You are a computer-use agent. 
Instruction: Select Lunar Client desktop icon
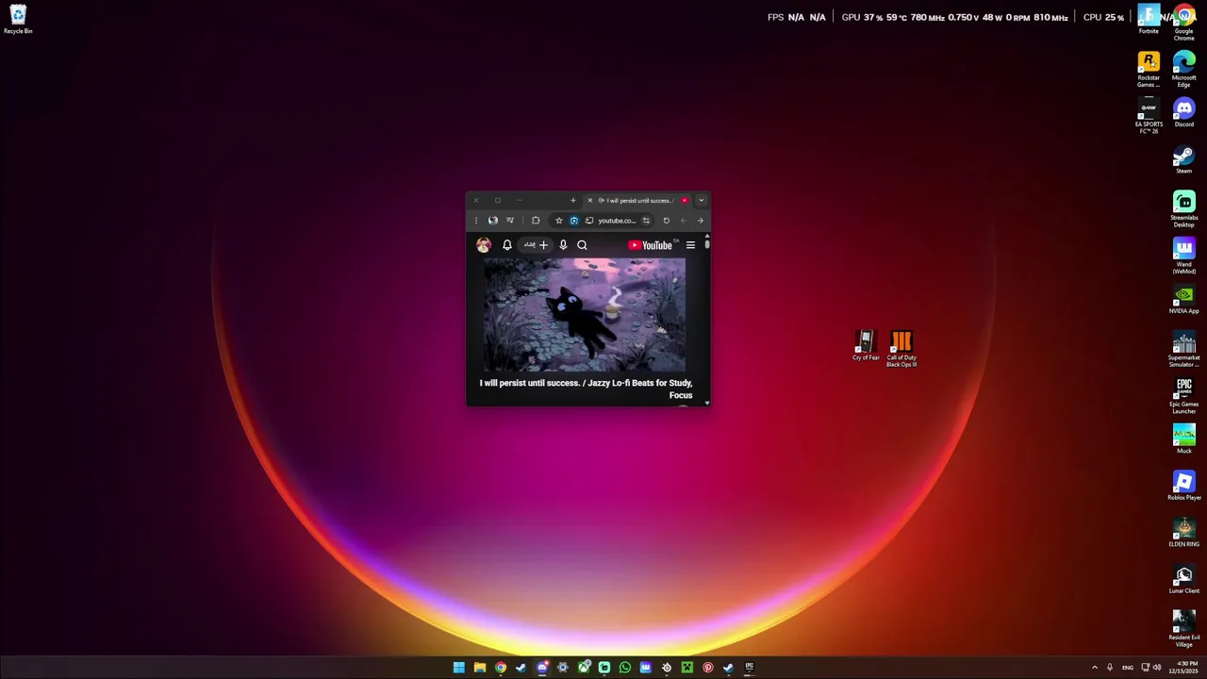(x=1183, y=580)
